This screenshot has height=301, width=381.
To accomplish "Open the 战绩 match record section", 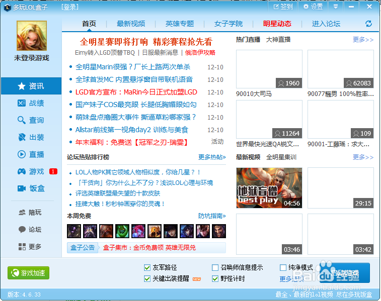I will [x=31, y=103].
